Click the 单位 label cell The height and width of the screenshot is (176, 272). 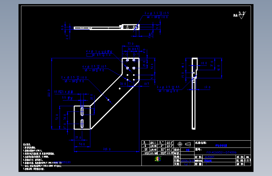pos(240,157)
